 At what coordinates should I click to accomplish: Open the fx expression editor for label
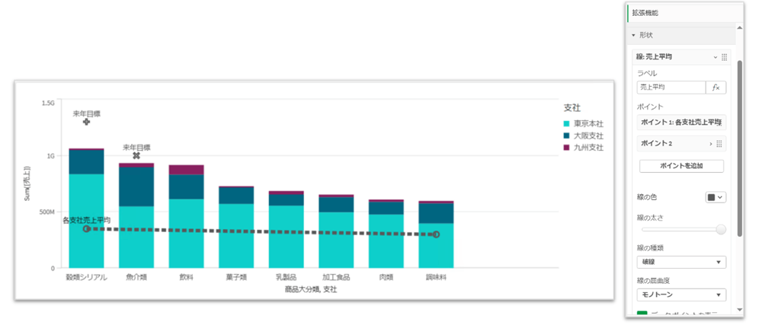click(x=716, y=88)
